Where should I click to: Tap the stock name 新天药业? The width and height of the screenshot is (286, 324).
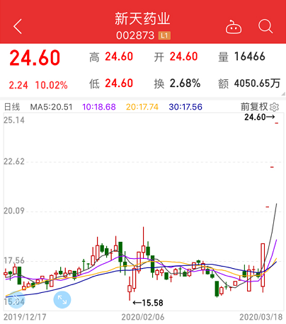pyautogui.click(x=142, y=19)
